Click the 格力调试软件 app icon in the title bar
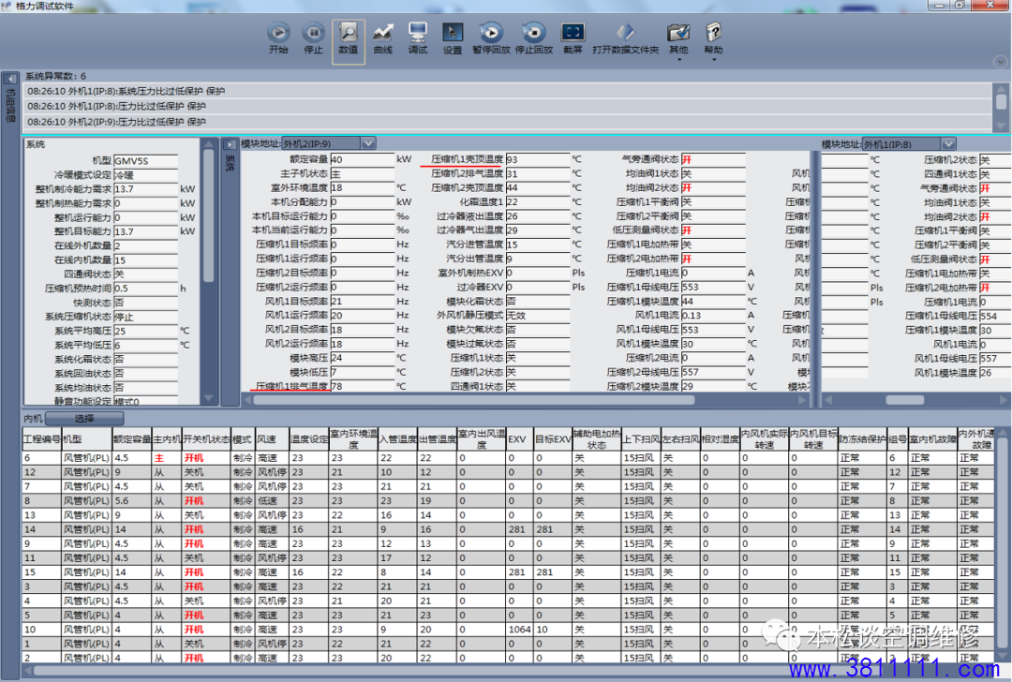This screenshot has width=1012, height=682. 7,6
